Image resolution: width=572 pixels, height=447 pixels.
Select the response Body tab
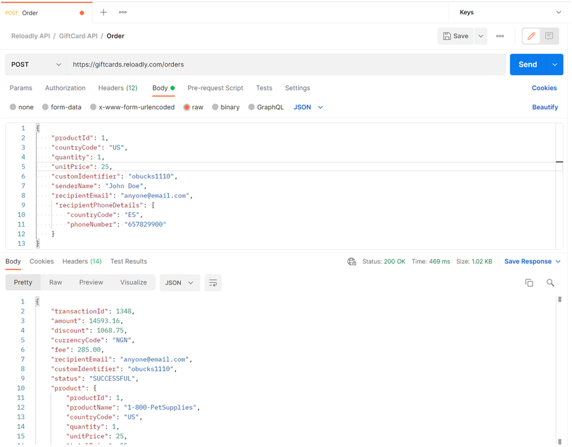click(13, 262)
